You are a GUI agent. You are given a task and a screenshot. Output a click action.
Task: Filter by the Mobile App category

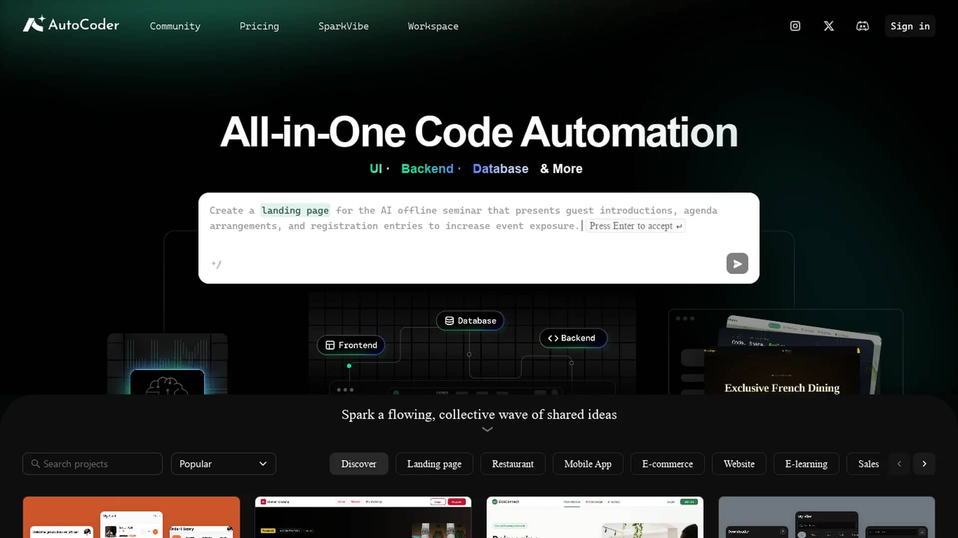[588, 464]
